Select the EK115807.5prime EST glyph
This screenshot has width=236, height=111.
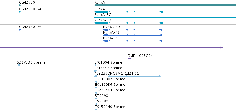click(96, 82)
